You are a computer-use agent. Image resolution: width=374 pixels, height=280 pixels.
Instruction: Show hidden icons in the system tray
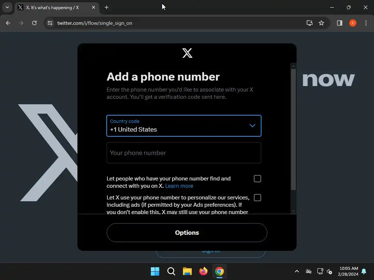pos(297,271)
